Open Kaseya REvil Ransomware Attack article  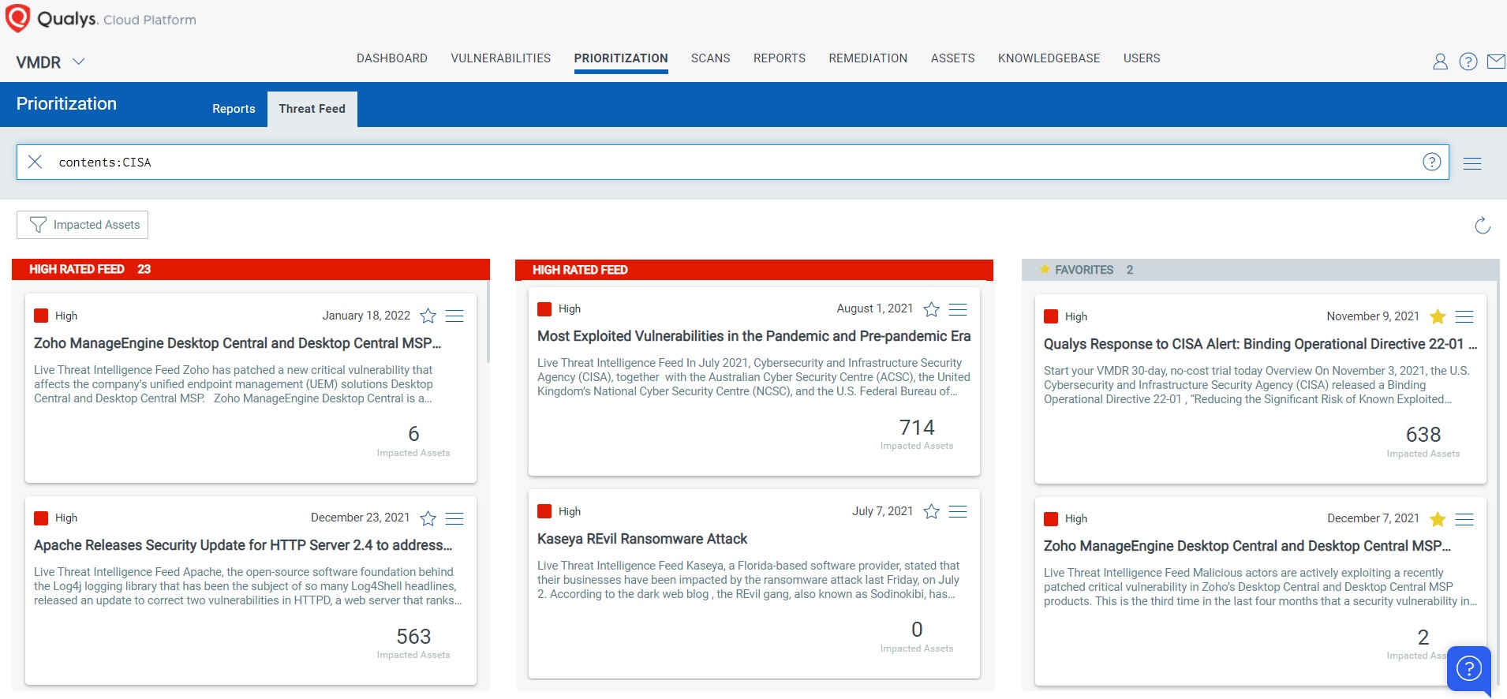642,539
